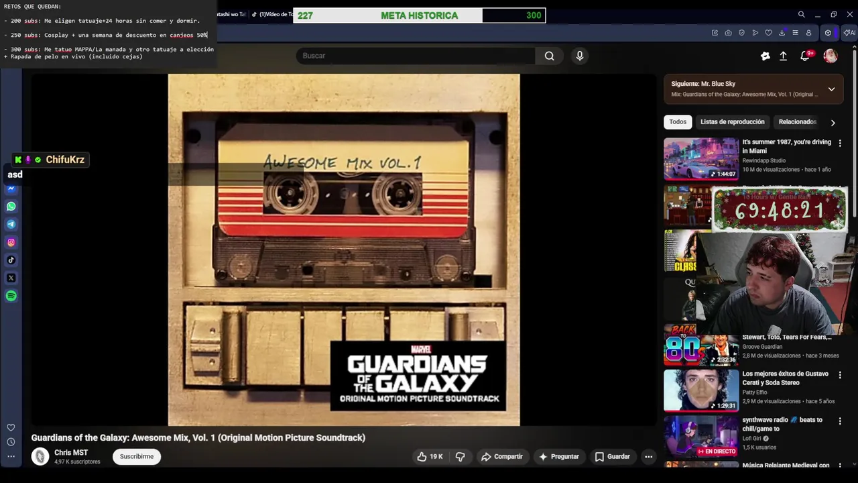Image resolution: width=858 pixels, height=483 pixels.
Task: Click the browser tab search magnifier
Action: click(801, 14)
